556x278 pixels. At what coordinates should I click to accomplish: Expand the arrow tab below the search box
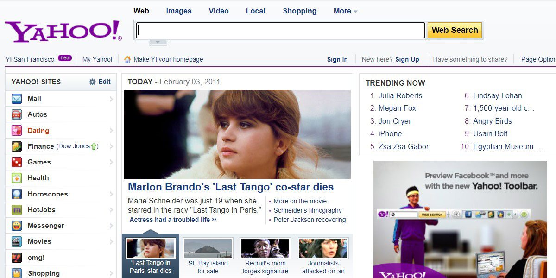(x=158, y=42)
